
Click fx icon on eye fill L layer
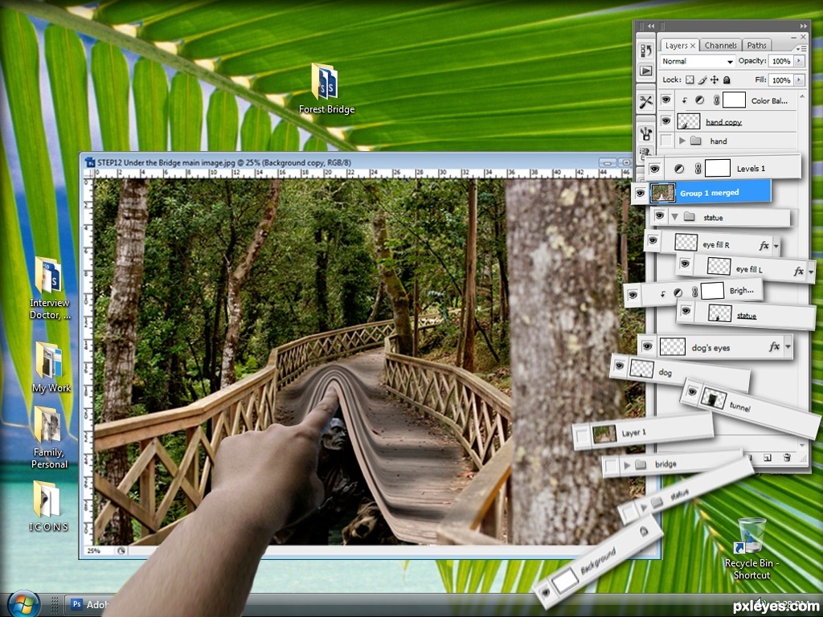(798, 272)
